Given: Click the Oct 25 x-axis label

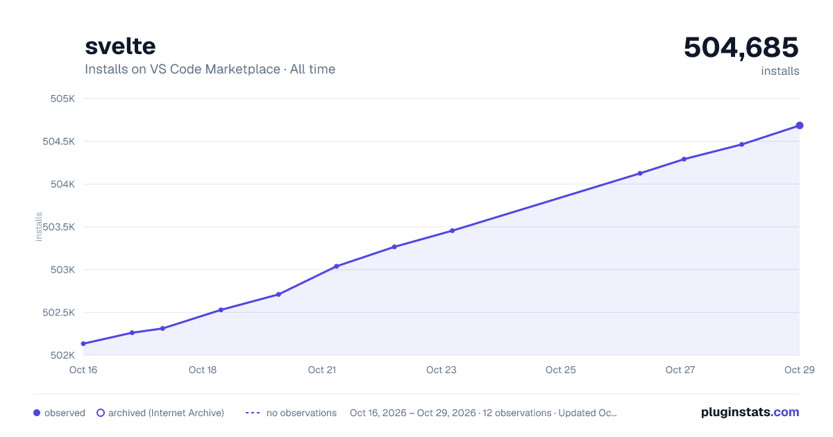Looking at the screenshot, I should (561, 370).
